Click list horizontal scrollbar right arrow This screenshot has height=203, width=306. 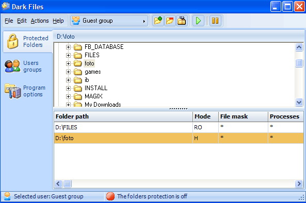[x=299, y=183]
